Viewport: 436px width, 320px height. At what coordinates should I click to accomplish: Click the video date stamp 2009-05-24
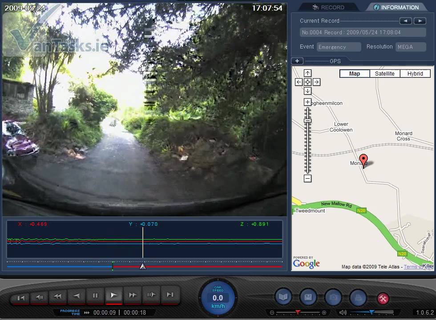pyautogui.click(x=25, y=8)
